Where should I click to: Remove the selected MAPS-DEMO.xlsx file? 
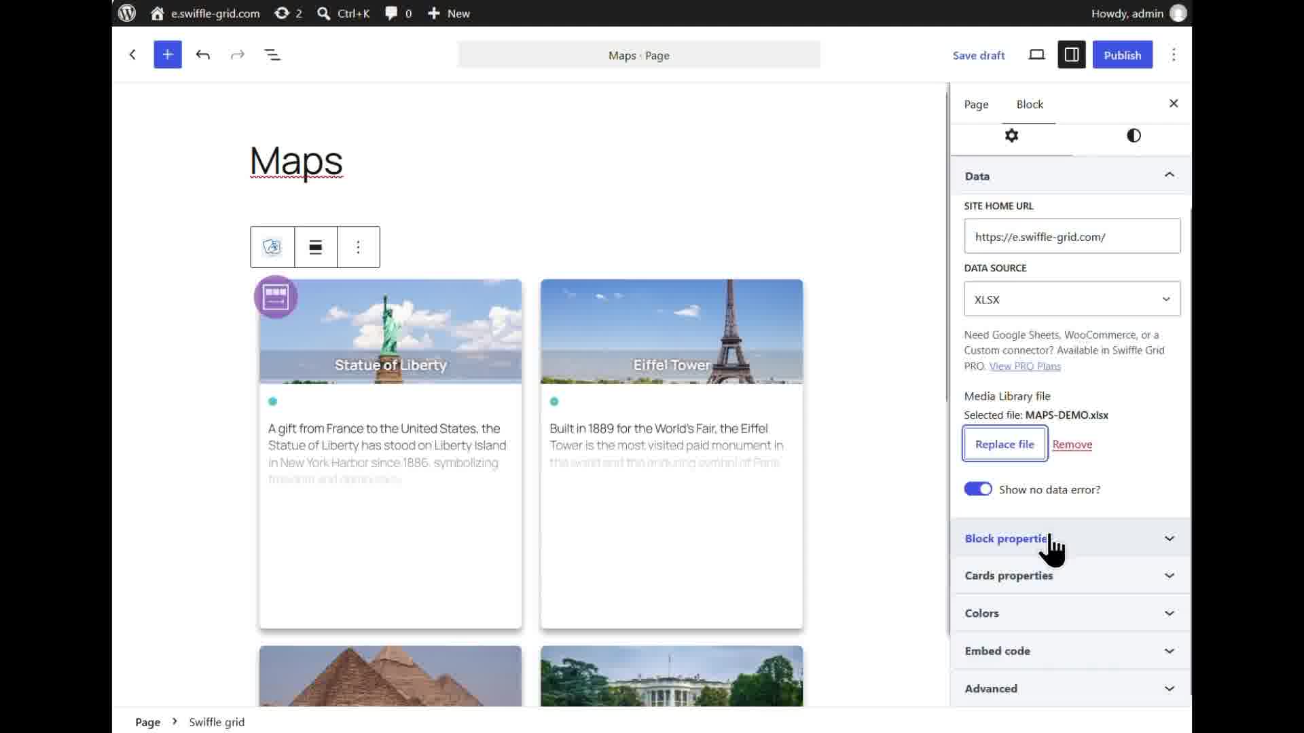click(1072, 445)
